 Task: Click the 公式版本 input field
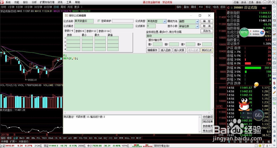(151, 26)
